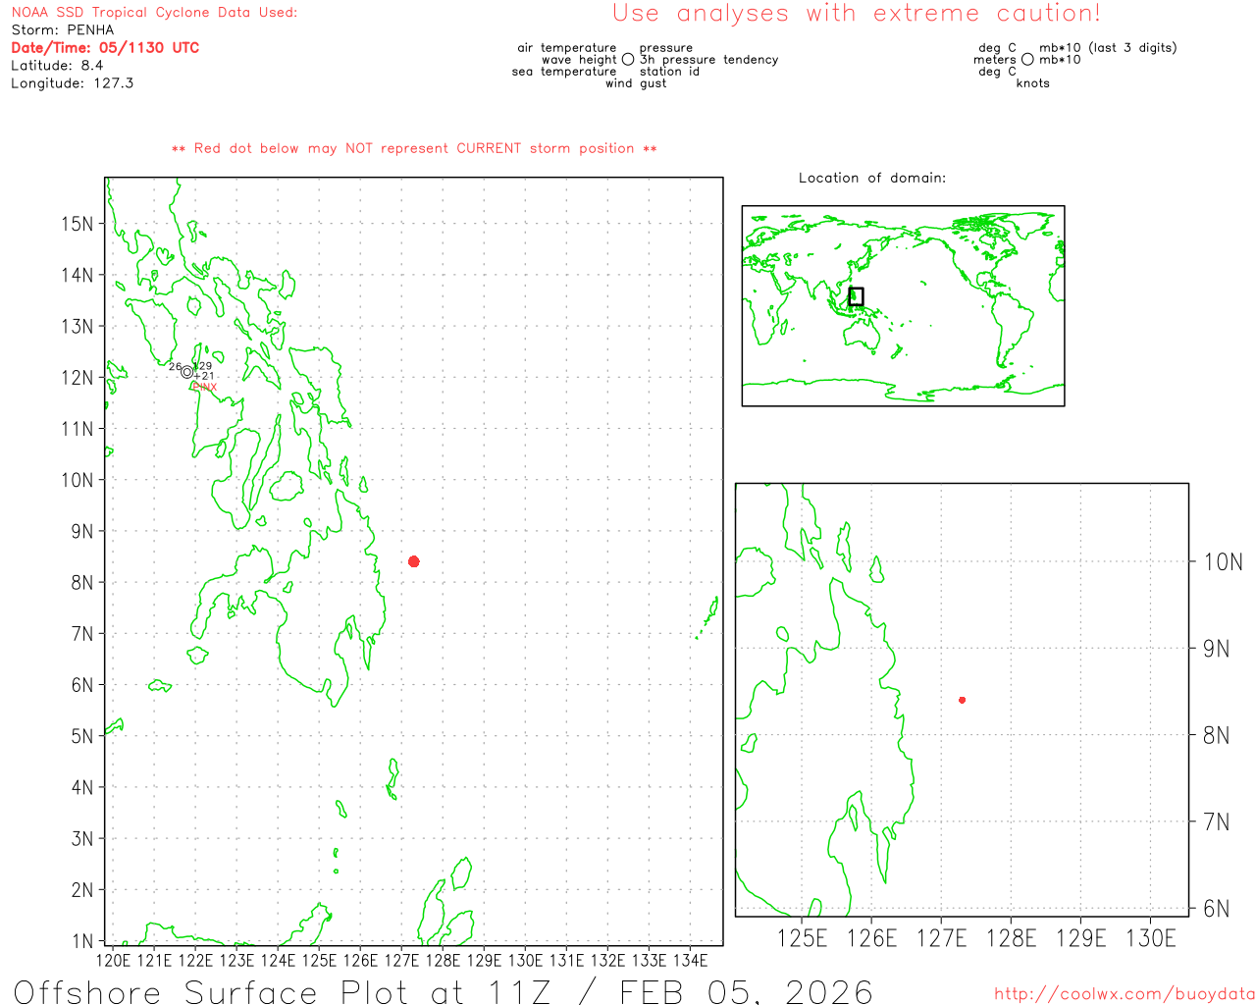
Task: Click the 'Location of domain:' heading
Action: point(871,178)
